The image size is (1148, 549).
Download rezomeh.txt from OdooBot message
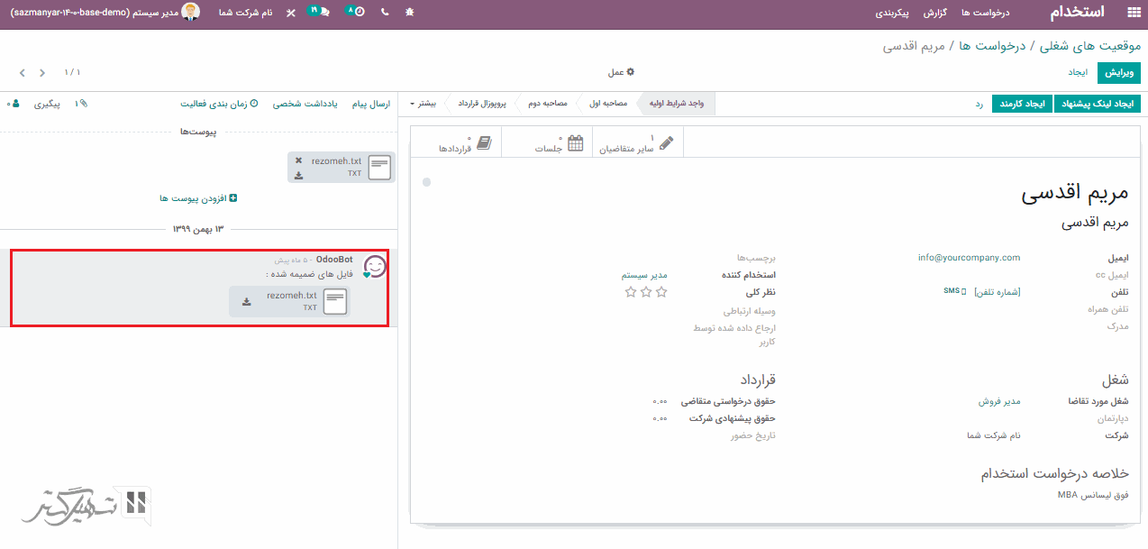[247, 302]
